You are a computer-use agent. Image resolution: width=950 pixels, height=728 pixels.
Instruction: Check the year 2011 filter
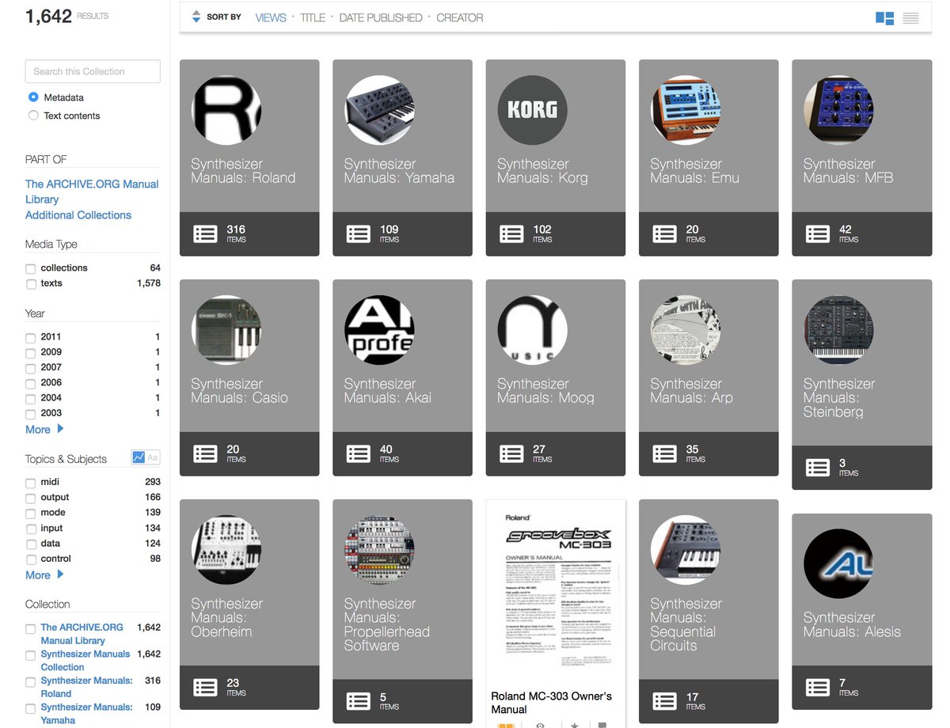tap(30, 338)
